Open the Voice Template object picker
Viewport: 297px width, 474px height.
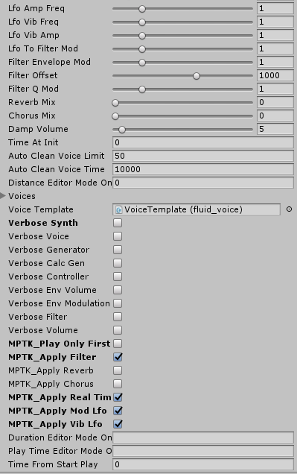click(289, 209)
